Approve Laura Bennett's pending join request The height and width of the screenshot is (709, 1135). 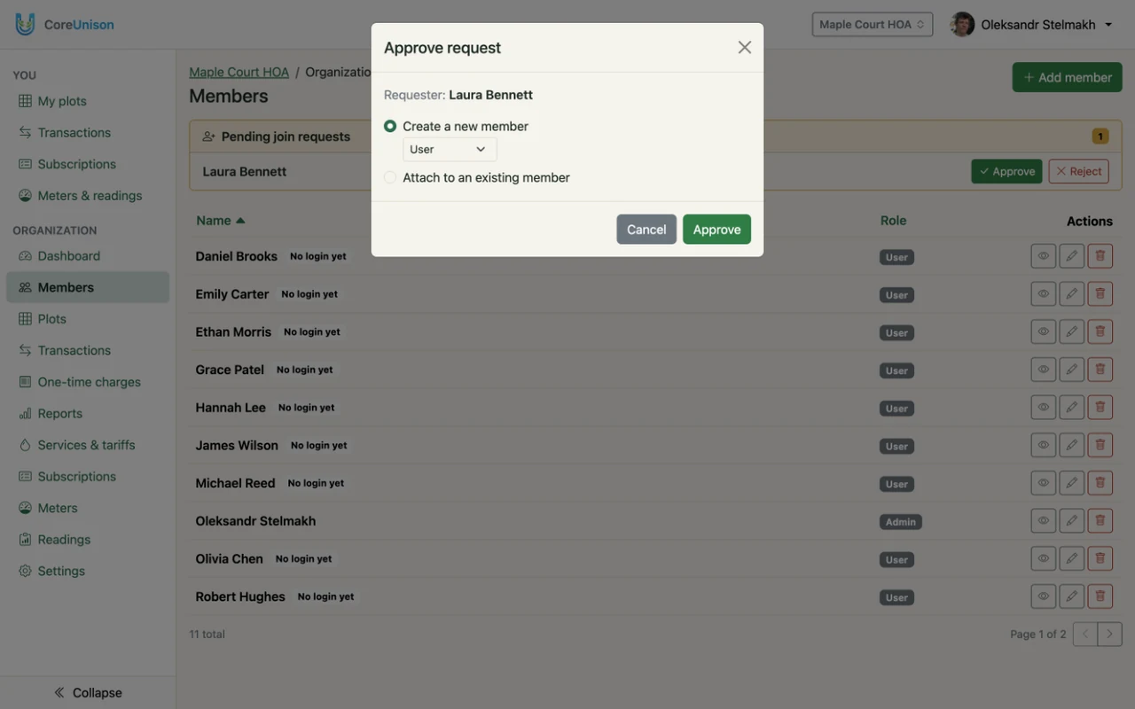coord(1006,171)
